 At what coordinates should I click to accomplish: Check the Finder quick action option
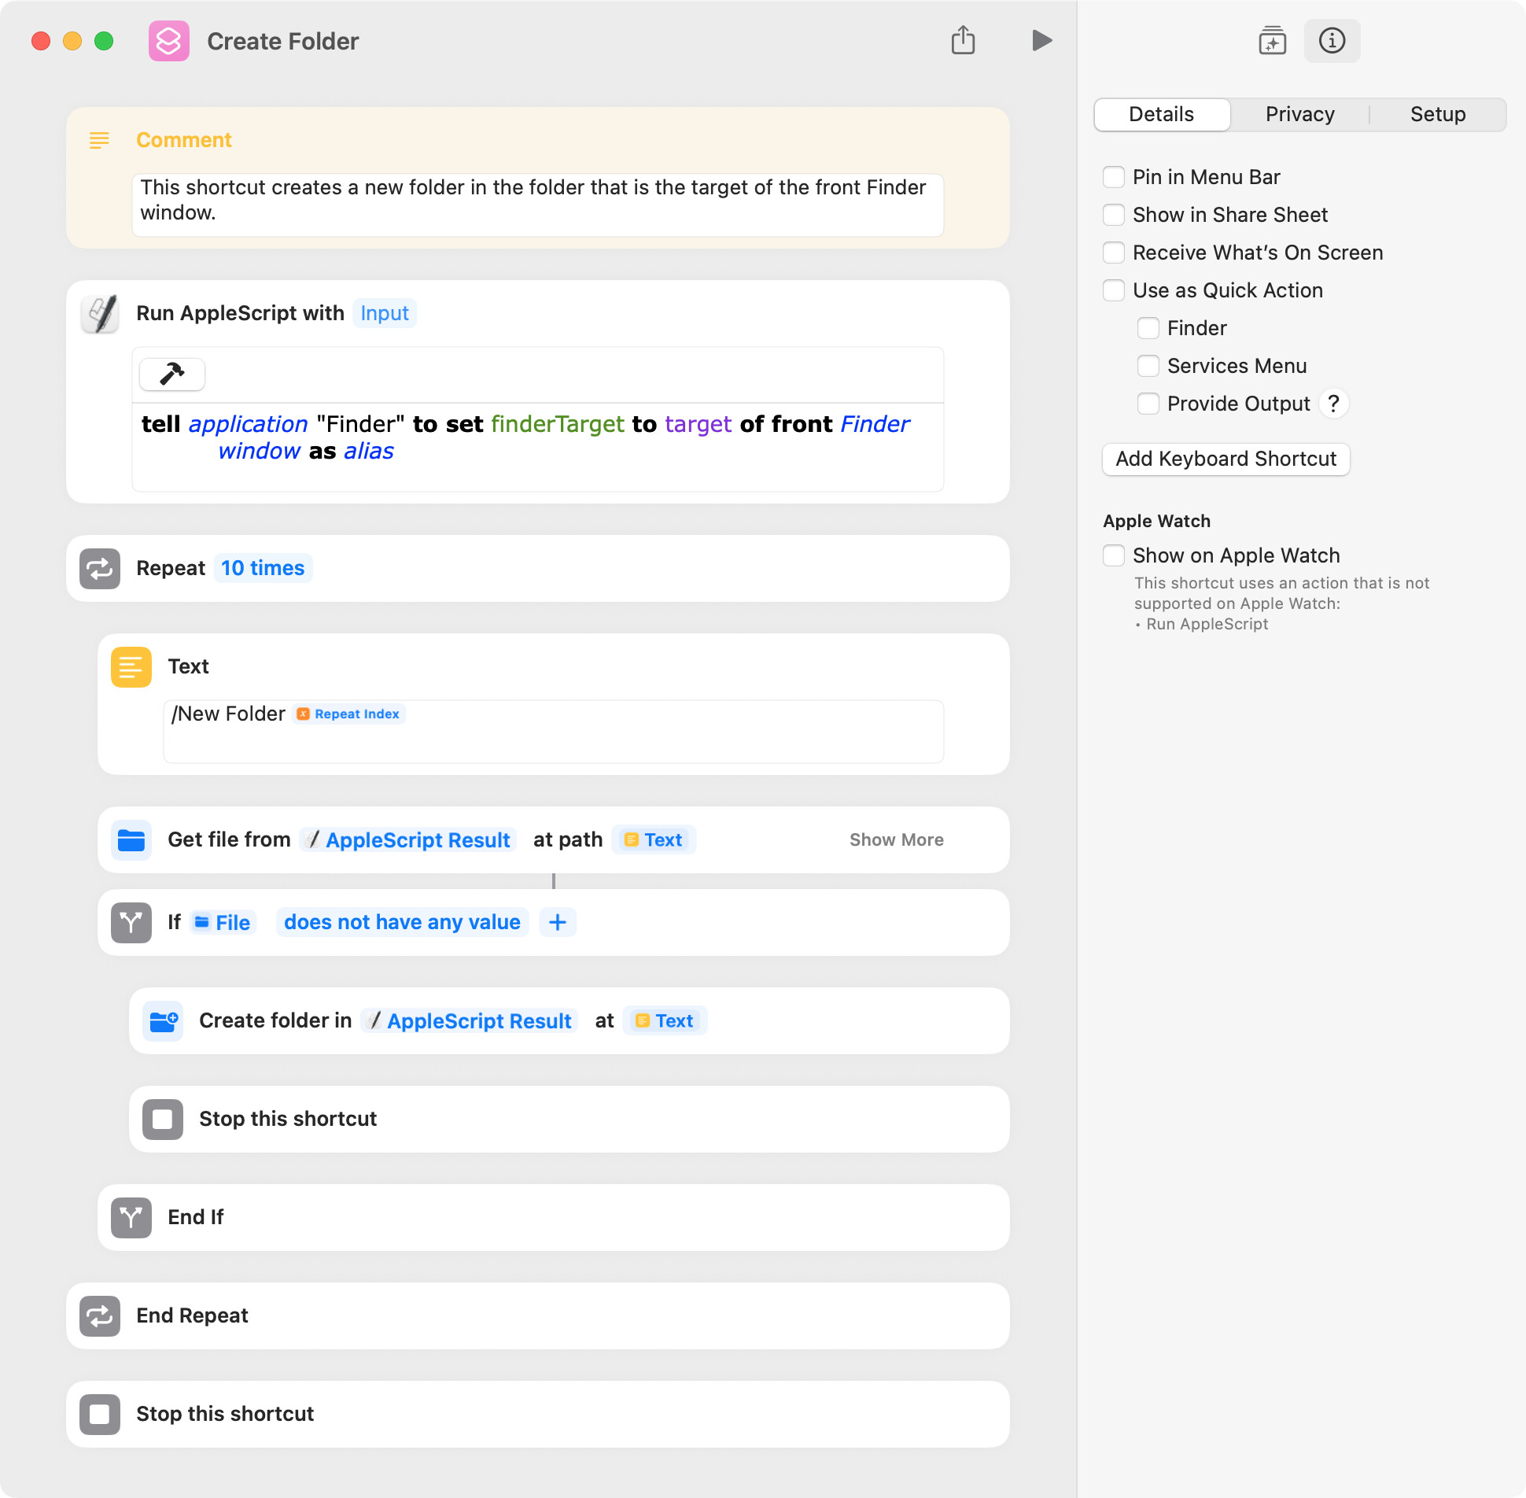(1148, 328)
